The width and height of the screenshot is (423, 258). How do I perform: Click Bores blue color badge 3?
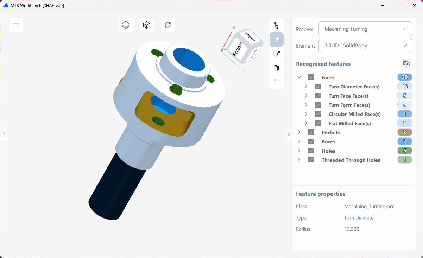[404, 142]
